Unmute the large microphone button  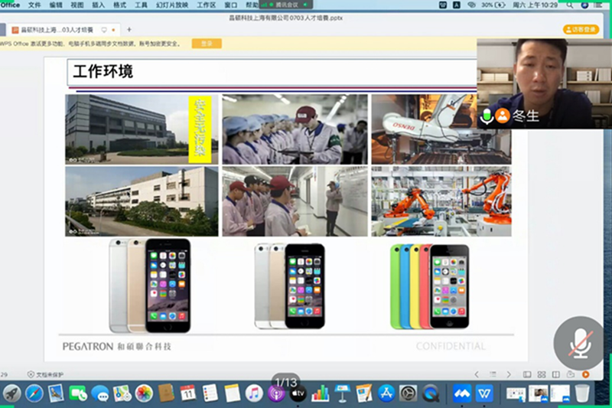tap(580, 344)
